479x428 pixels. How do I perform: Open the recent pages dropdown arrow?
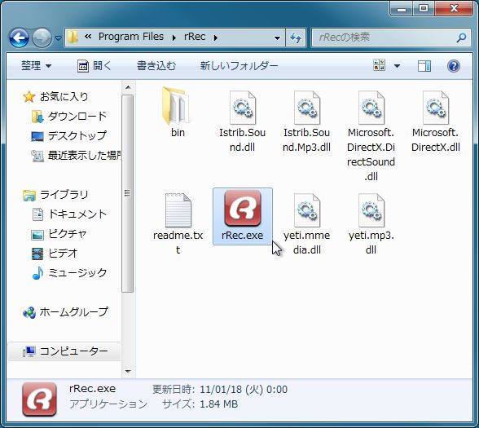point(58,38)
